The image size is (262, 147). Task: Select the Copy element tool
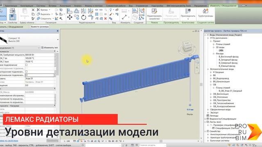click(x=77, y=17)
